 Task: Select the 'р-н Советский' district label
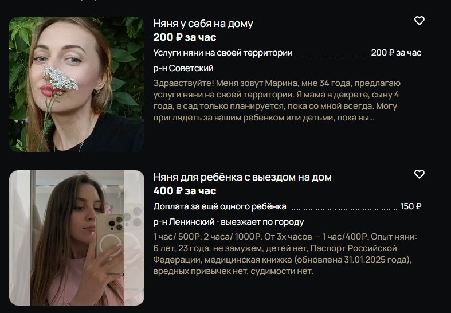click(x=183, y=68)
